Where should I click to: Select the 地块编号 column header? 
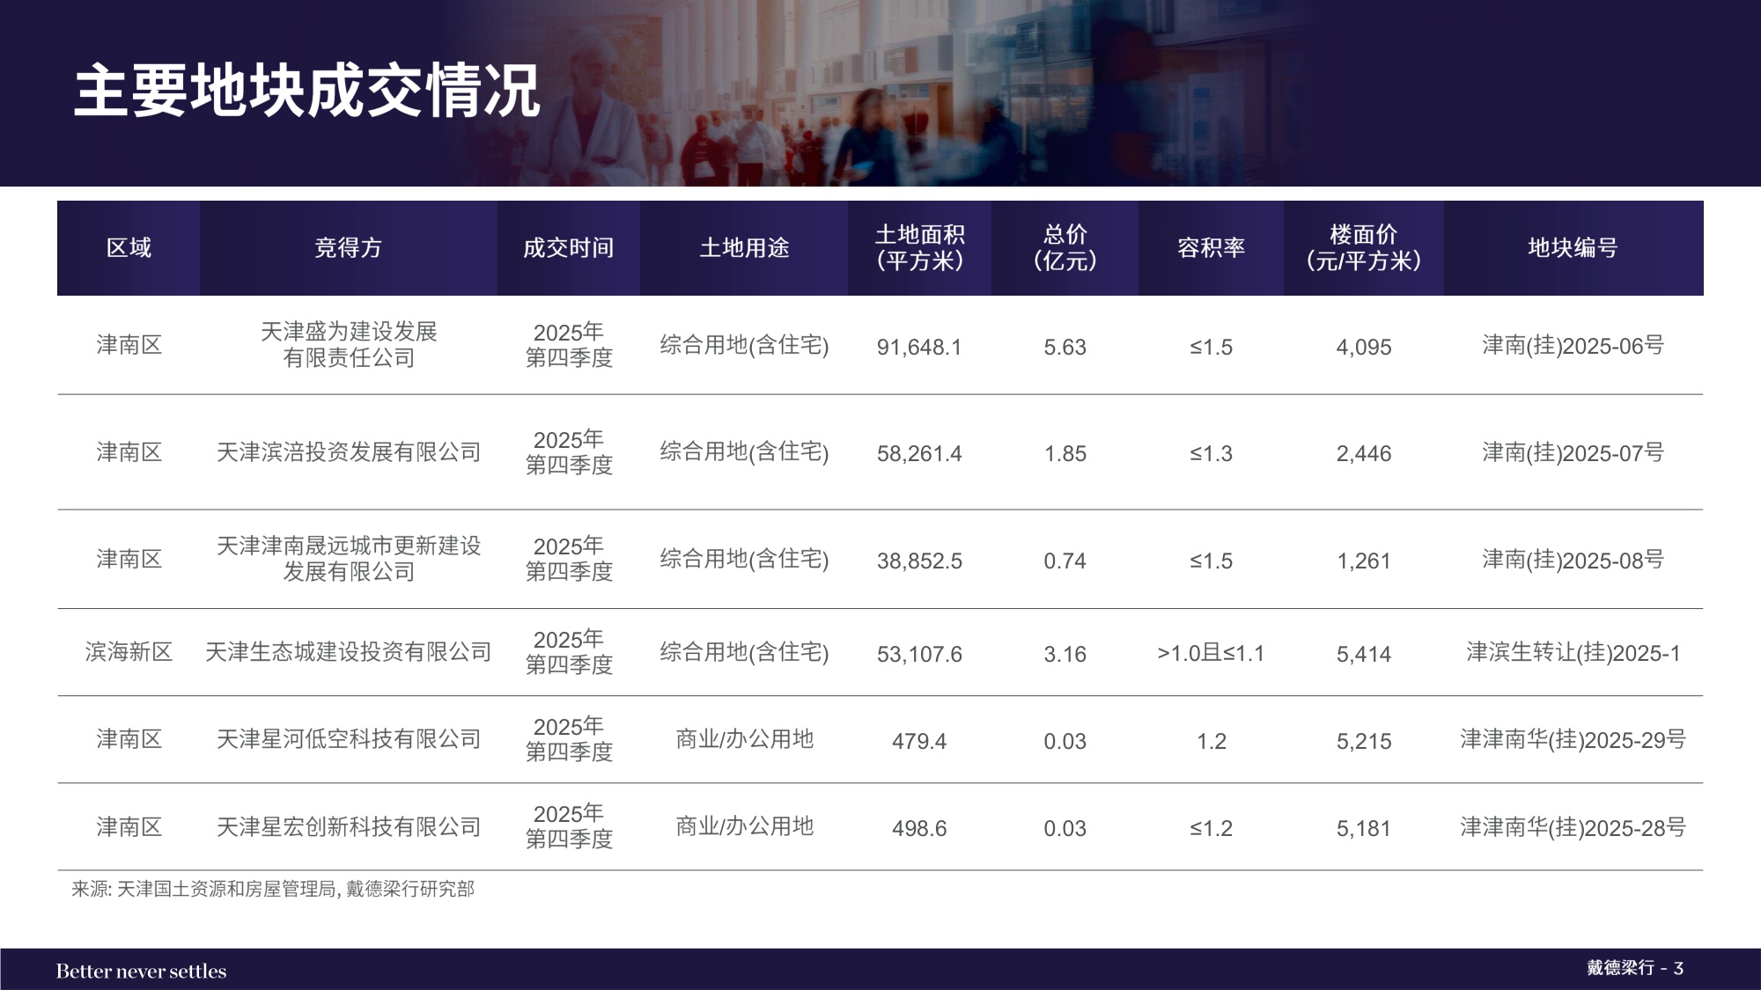[x=1573, y=248]
